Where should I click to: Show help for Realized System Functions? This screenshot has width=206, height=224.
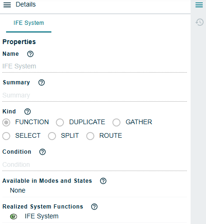coord(94,207)
